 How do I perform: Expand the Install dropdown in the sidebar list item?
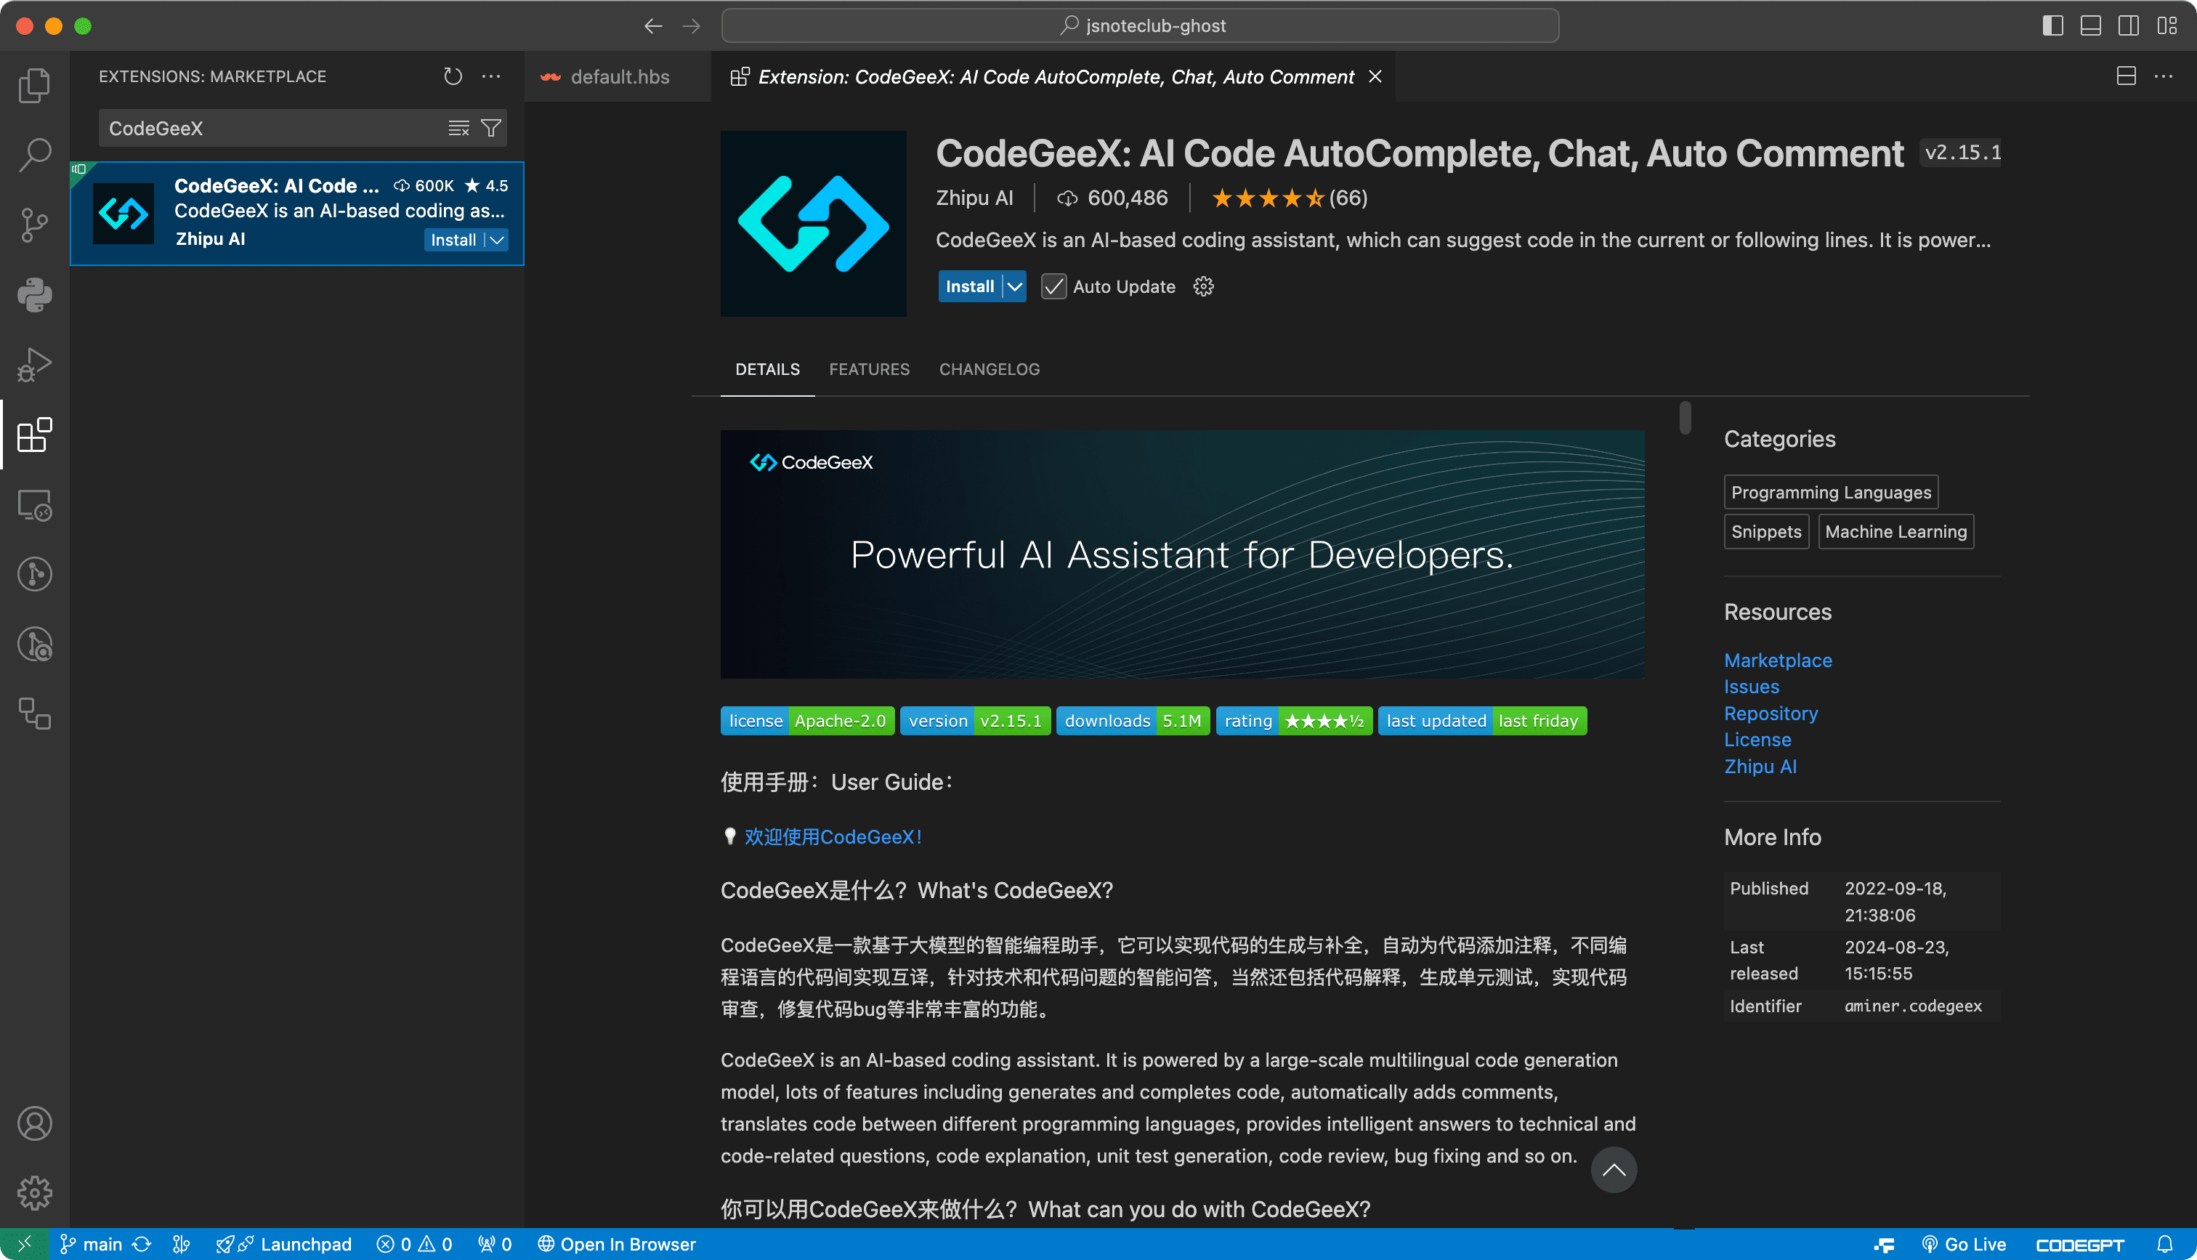tap(498, 240)
